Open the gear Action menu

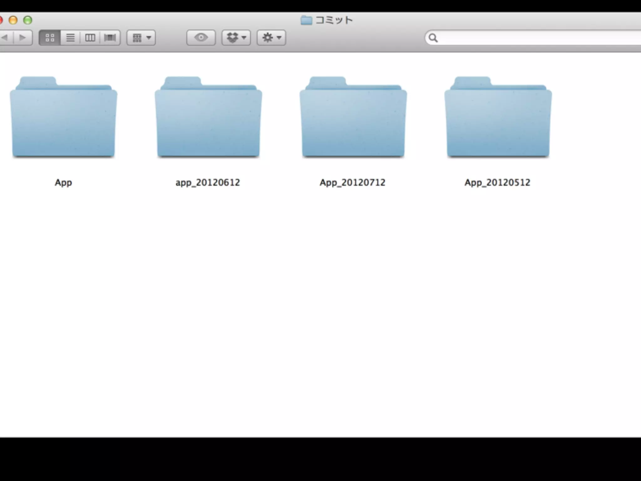[x=271, y=38]
